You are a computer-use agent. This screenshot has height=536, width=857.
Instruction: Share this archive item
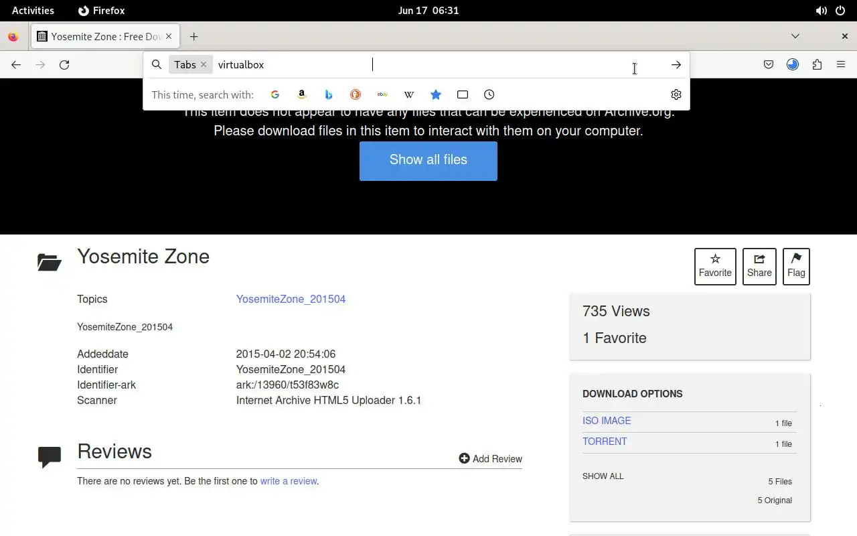(759, 266)
